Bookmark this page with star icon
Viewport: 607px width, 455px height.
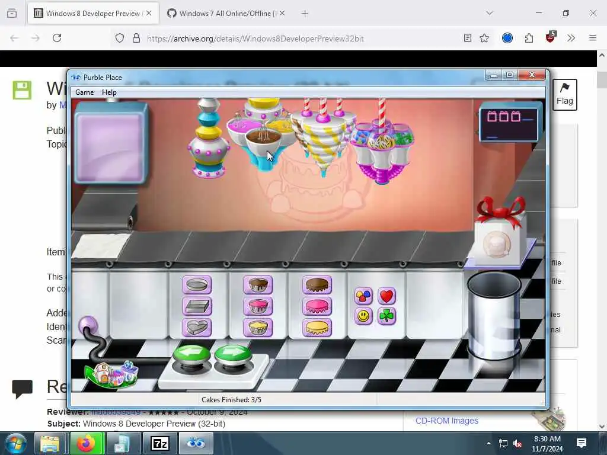(484, 38)
